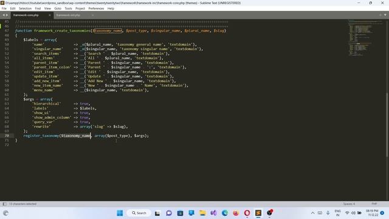The image size is (389, 219).
Task: Click the framework_create_taxonomies function name
Action: tap(62, 31)
